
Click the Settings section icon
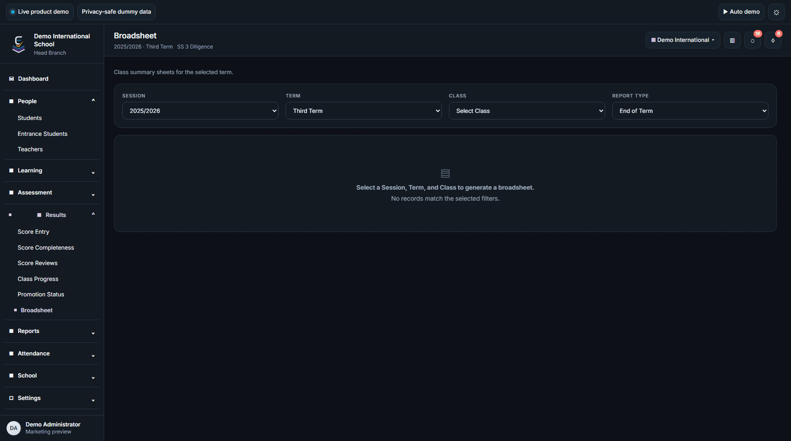pyautogui.click(x=11, y=398)
